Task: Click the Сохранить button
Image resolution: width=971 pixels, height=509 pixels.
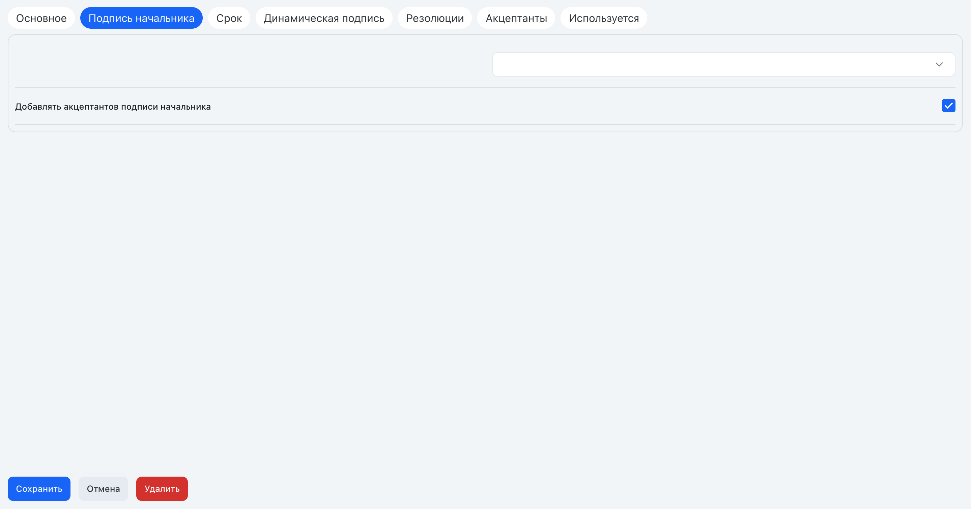Action: pyautogui.click(x=39, y=489)
